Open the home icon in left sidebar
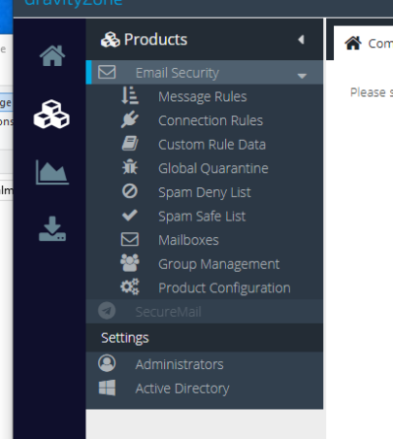Image resolution: width=393 pixels, height=439 pixels. [x=52, y=56]
